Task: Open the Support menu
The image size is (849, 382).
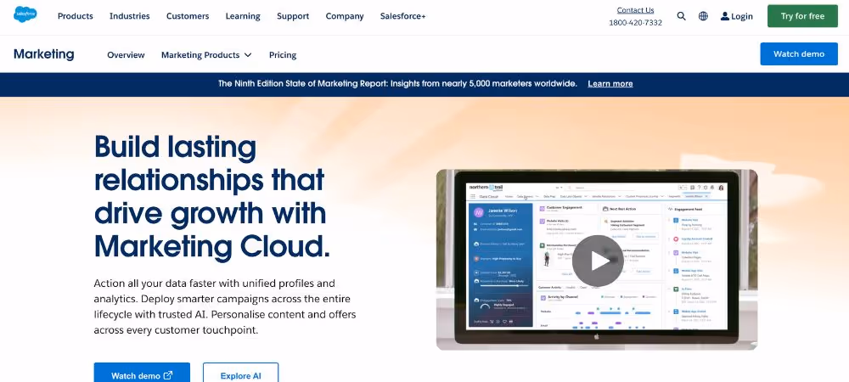Action: click(293, 16)
